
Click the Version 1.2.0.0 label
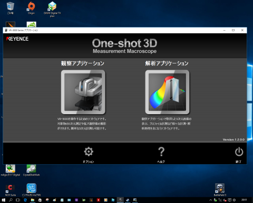coord(233,140)
